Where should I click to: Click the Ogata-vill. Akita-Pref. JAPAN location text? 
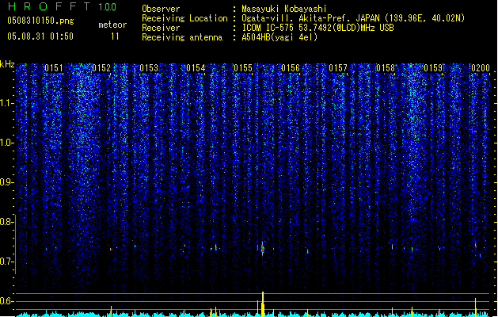312,18
